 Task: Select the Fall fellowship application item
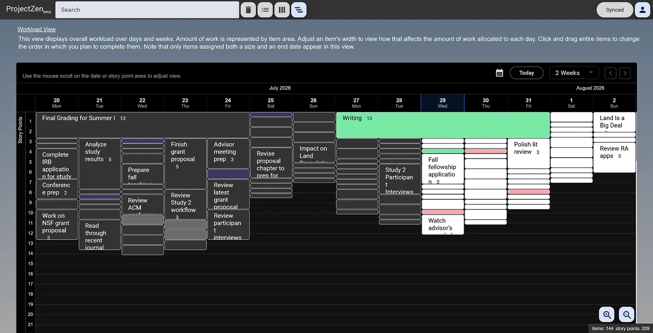coord(443,169)
